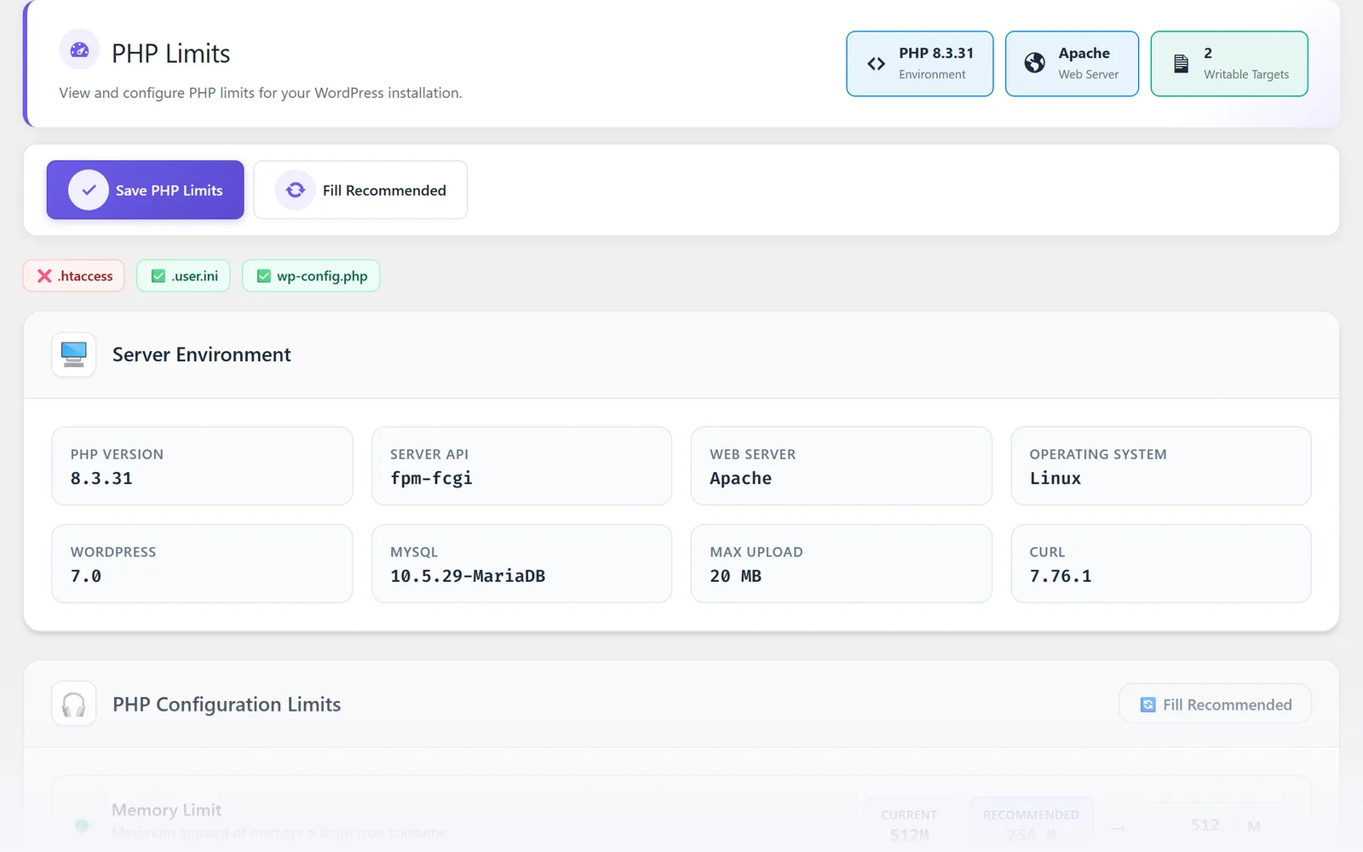The height and width of the screenshot is (852, 1363).
Task: Click the code brackets icon on PHP 8.3.31 card
Action: [x=876, y=64]
